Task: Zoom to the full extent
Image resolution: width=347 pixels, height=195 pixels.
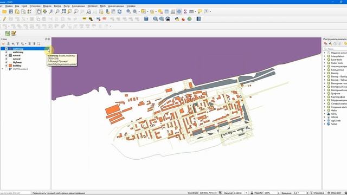Action: coord(64,11)
